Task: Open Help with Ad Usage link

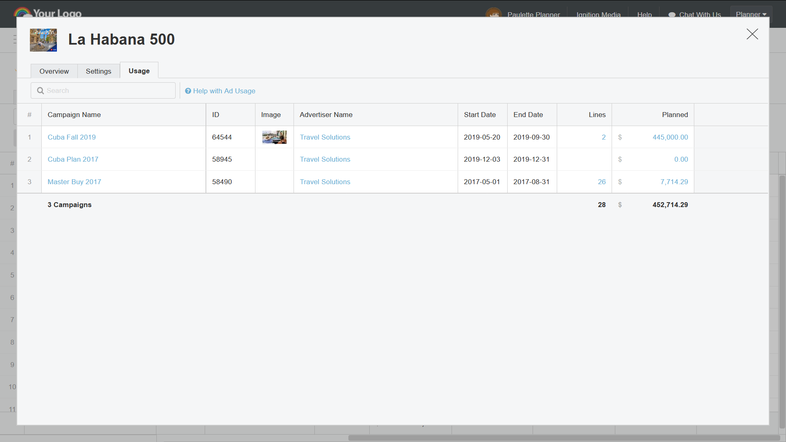Action: (x=224, y=91)
